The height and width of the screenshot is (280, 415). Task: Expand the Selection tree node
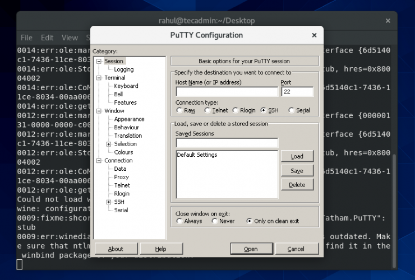pos(109,144)
